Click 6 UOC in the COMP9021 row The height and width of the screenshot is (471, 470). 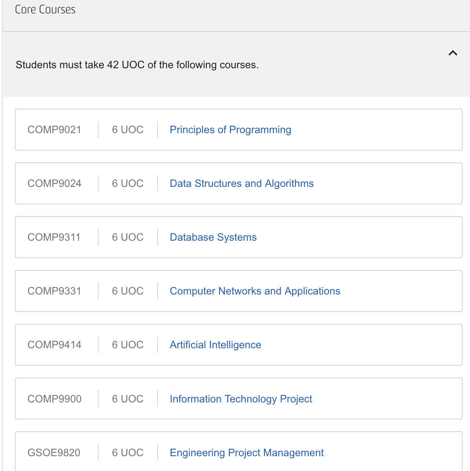click(128, 130)
